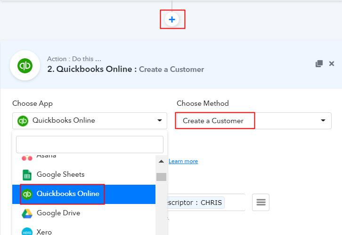Click the app list scrollbar thumb
This screenshot has height=235, width=342.
coord(161,177)
